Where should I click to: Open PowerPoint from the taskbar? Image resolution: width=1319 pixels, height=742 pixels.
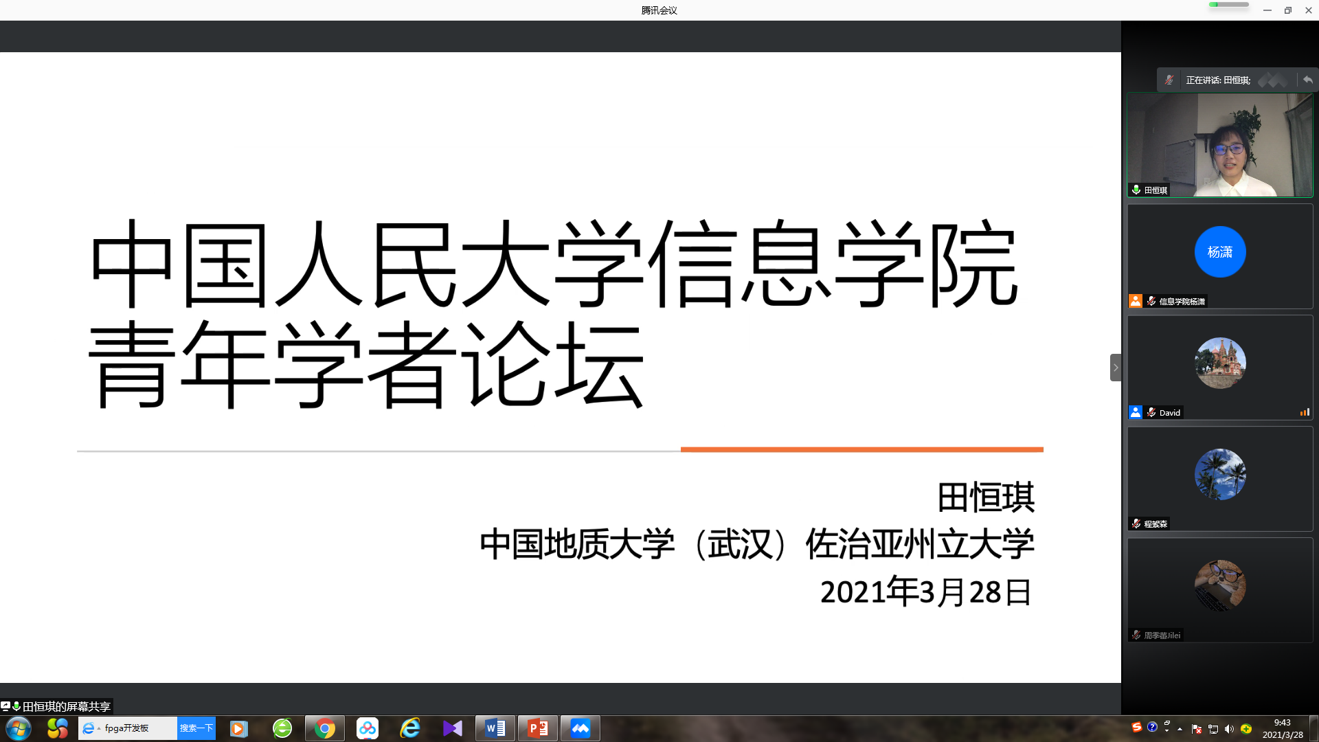537,728
